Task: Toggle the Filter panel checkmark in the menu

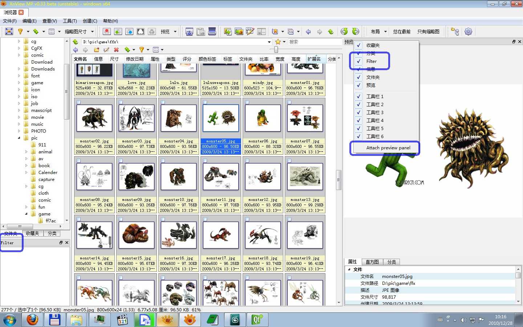Action: (358, 61)
